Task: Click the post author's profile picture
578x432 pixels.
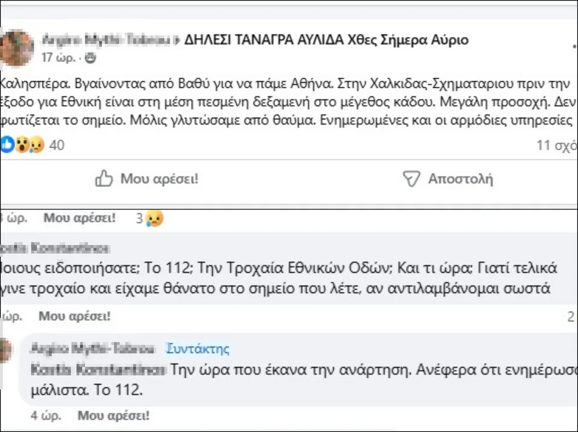Action: point(16,48)
